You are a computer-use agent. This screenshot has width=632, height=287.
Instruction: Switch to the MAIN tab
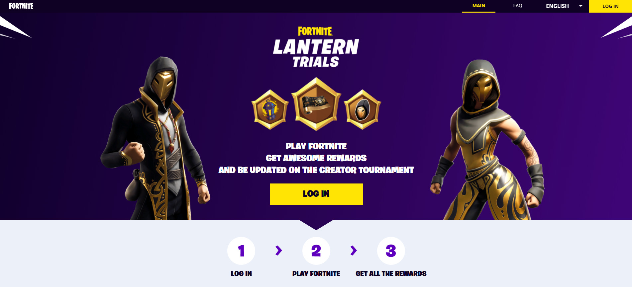(x=479, y=6)
